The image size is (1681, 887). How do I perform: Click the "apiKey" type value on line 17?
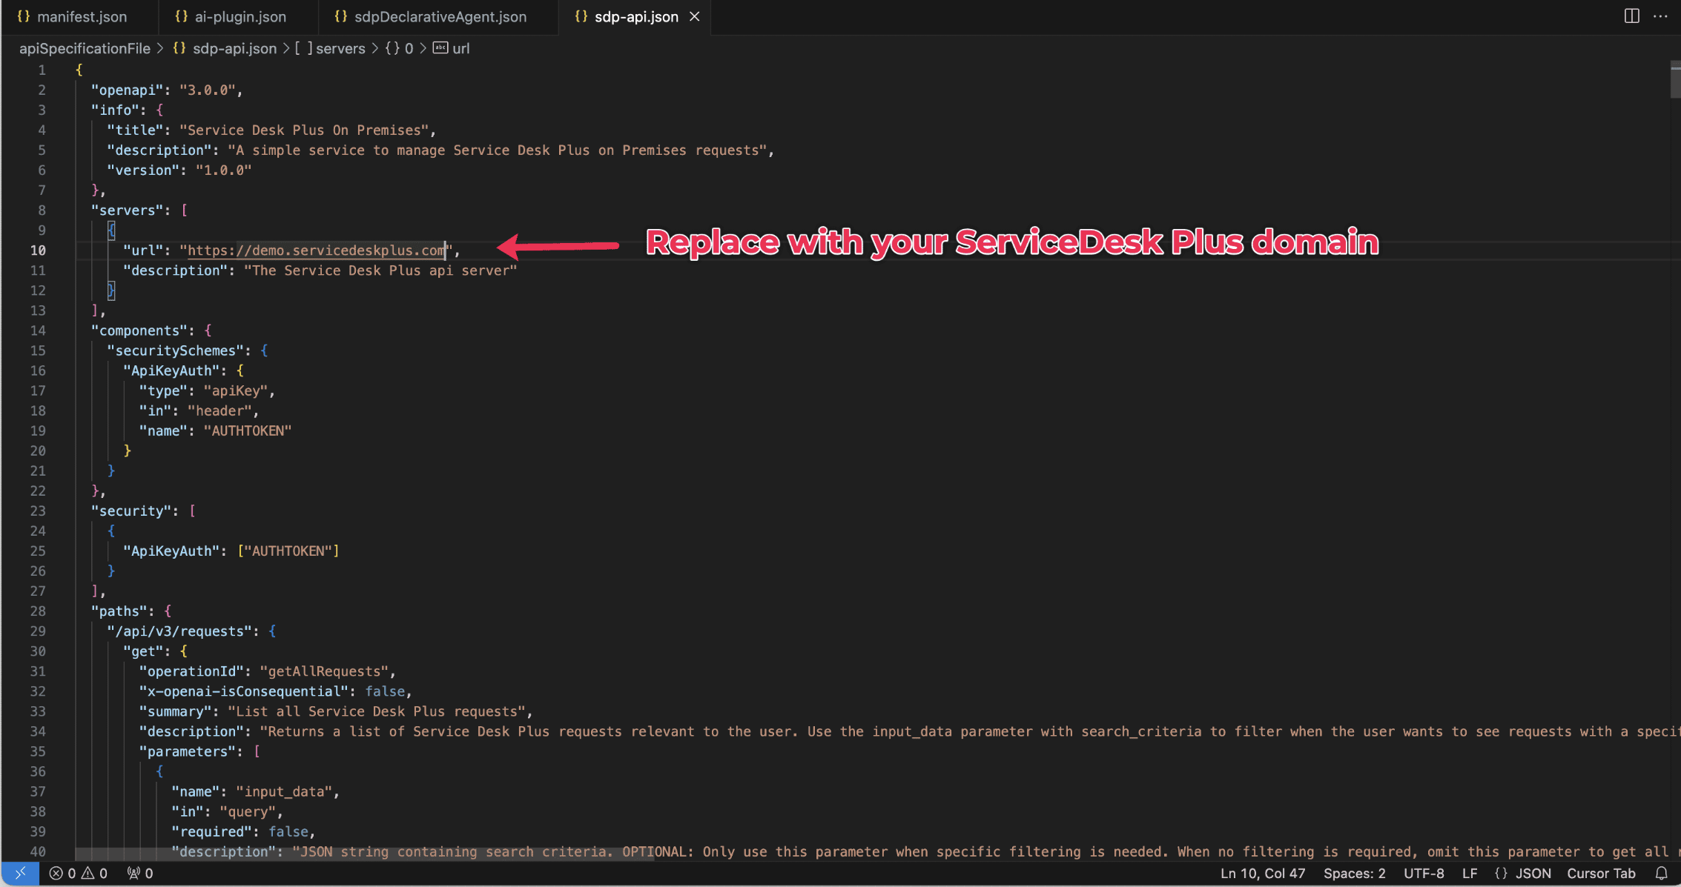coord(236,391)
